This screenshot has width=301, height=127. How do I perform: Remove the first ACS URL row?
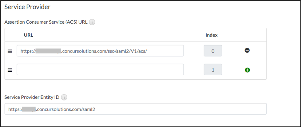[247, 50]
